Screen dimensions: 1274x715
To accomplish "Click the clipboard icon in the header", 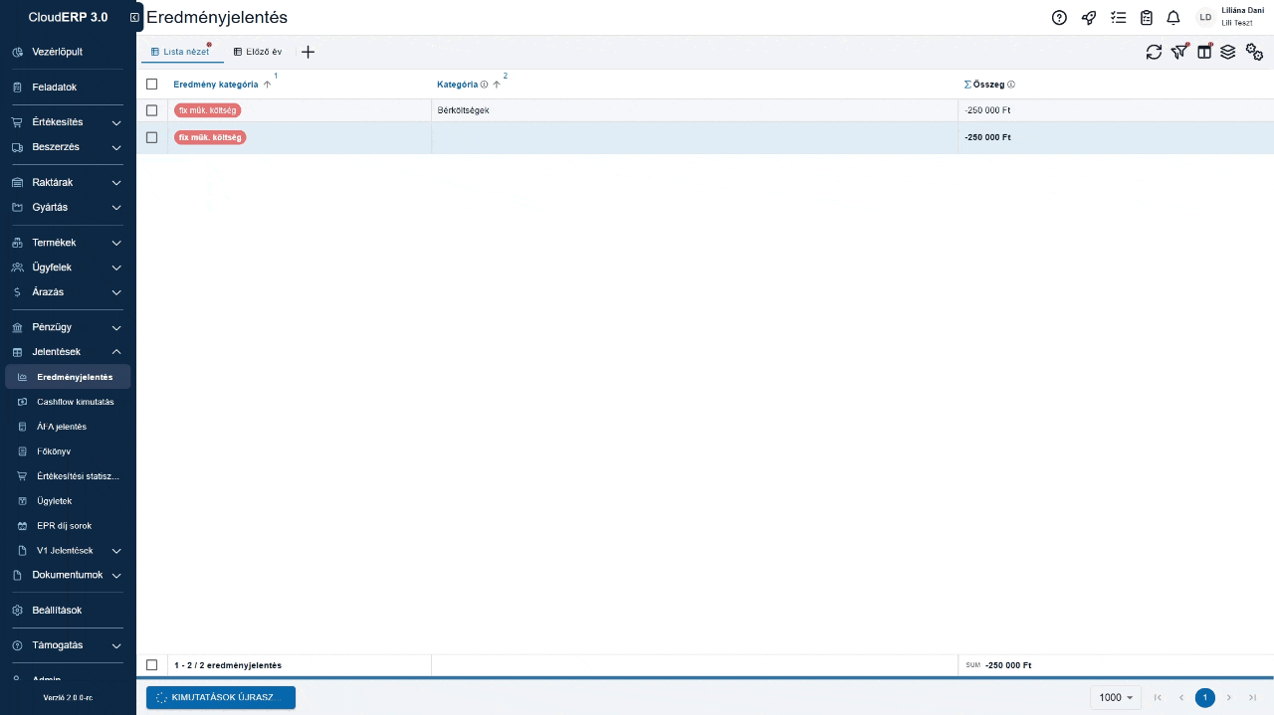I will [1146, 17].
